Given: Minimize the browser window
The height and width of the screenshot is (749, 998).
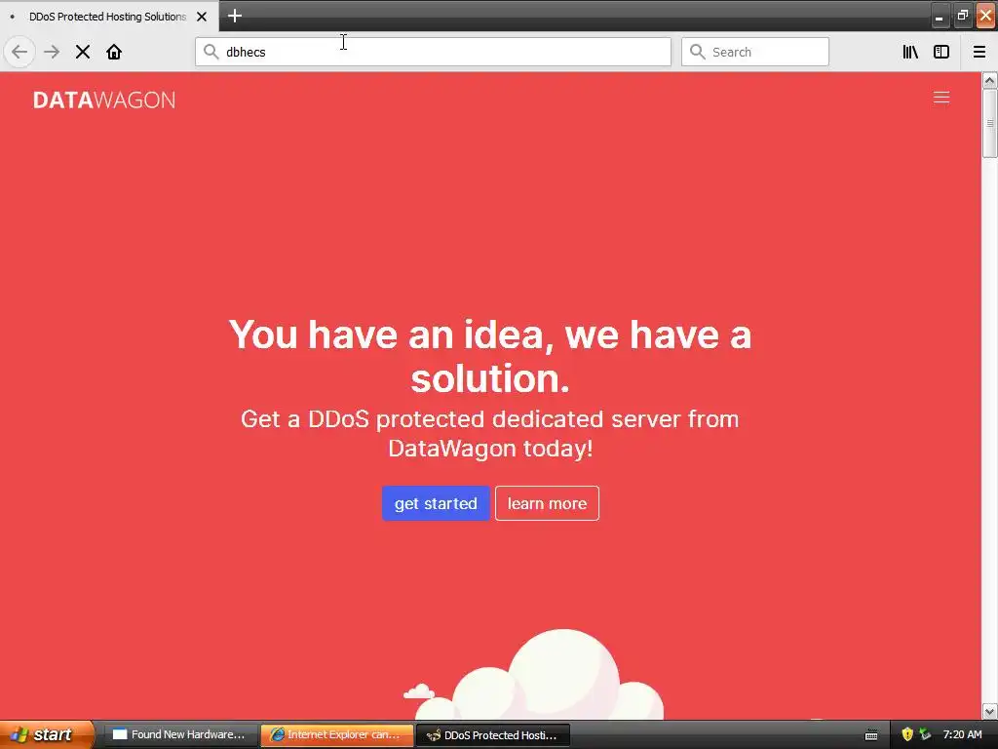Looking at the screenshot, I should click(x=939, y=16).
